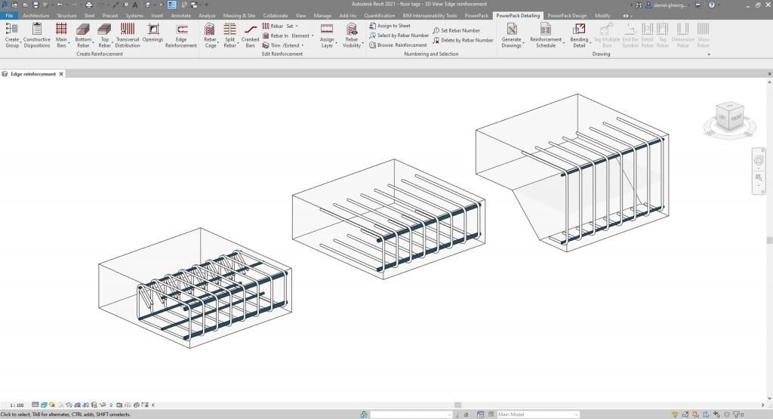Click the Show Rebar icon
The image size is (773, 419).
pyautogui.click(x=703, y=29)
